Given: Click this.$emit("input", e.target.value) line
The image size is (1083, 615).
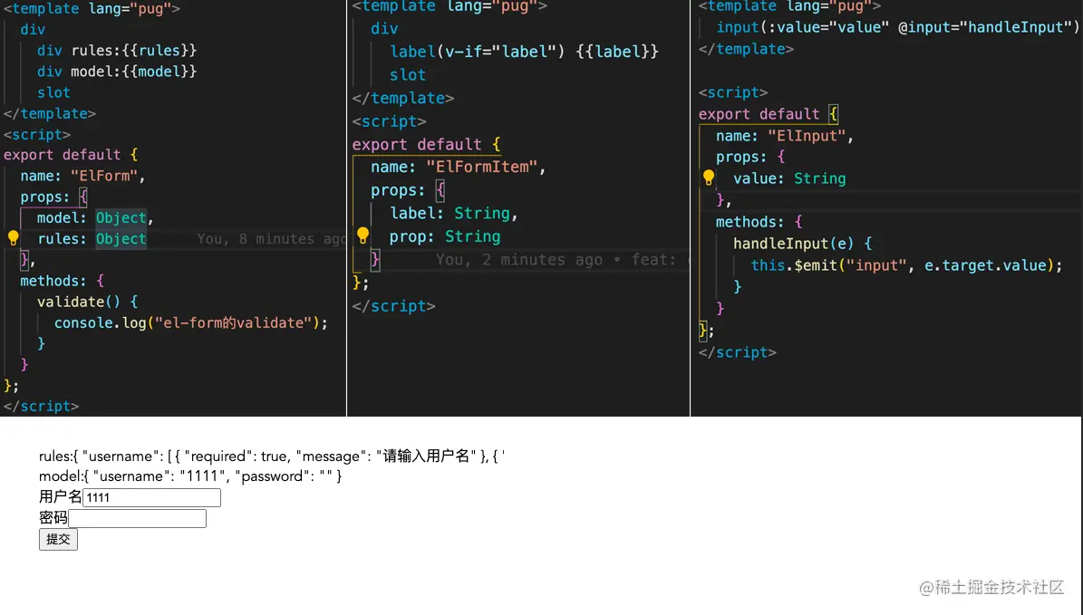Looking at the screenshot, I should click(x=907, y=265).
